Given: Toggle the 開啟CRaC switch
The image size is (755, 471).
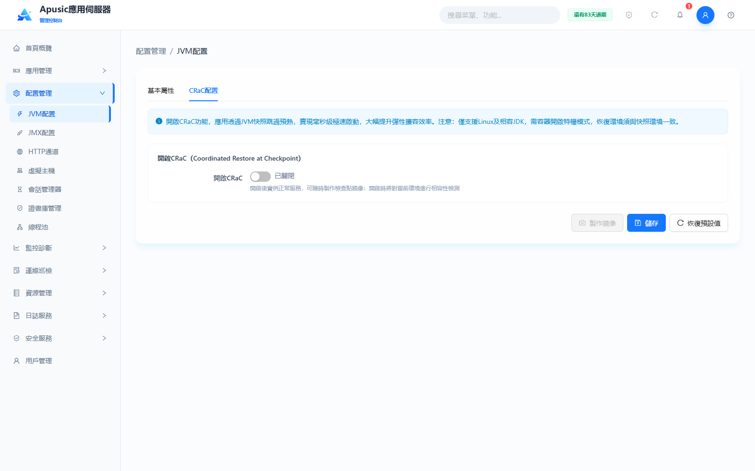Looking at the screenshot, I should 260,177.
